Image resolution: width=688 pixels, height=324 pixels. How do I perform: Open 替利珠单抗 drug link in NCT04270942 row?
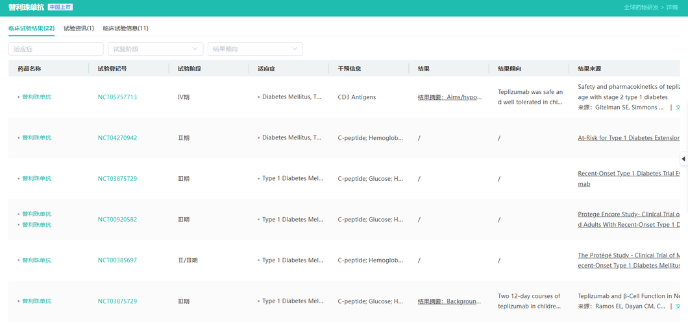click(37, 138)
